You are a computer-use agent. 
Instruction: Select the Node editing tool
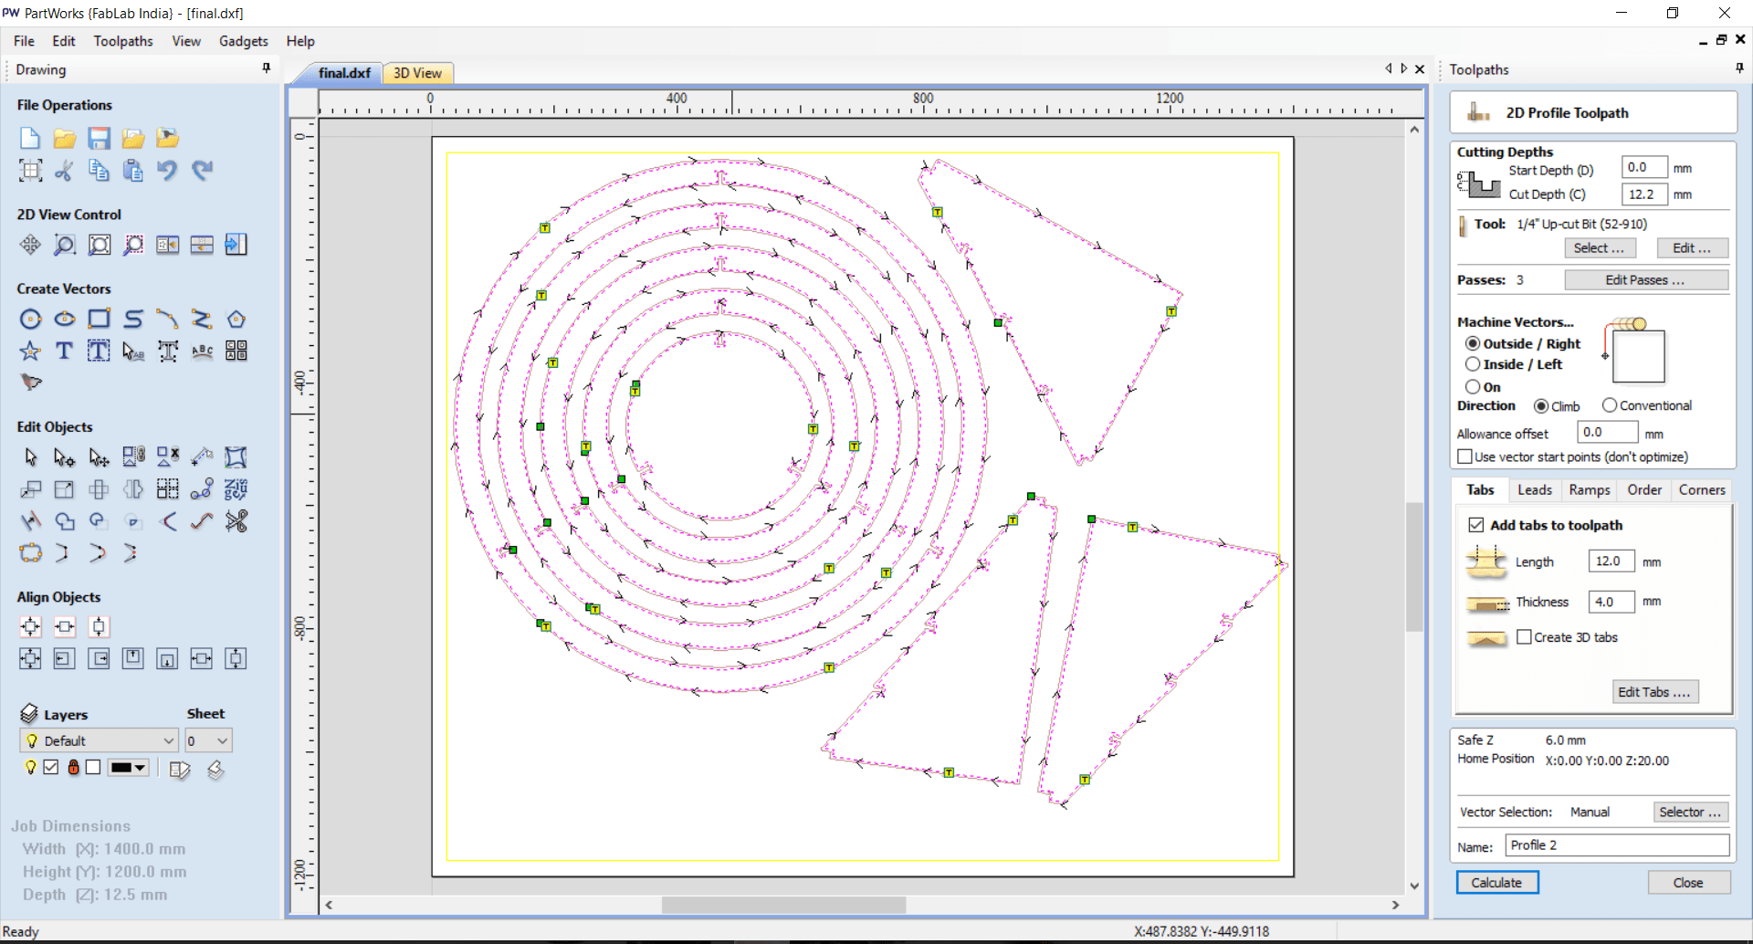(65, 456)
